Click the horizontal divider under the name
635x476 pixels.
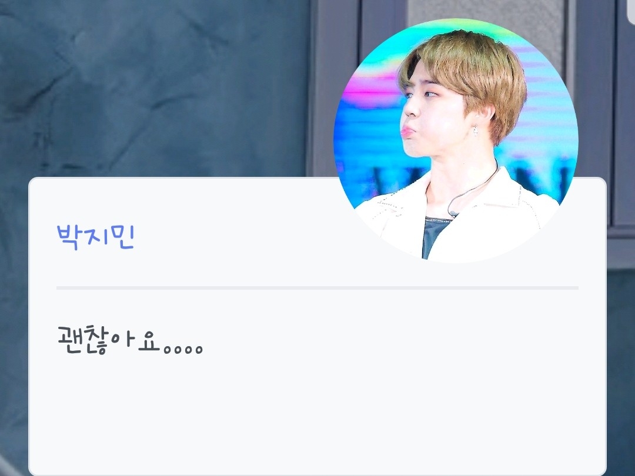[x=317, y=288]
